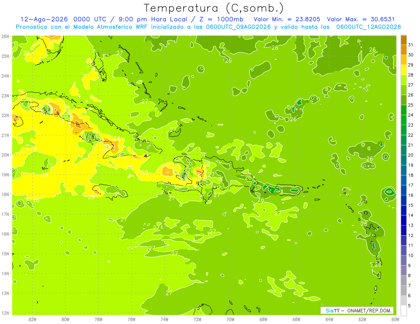Click the "23" value on the color scale
Screen dimensions: 420x324
point(411,125)
